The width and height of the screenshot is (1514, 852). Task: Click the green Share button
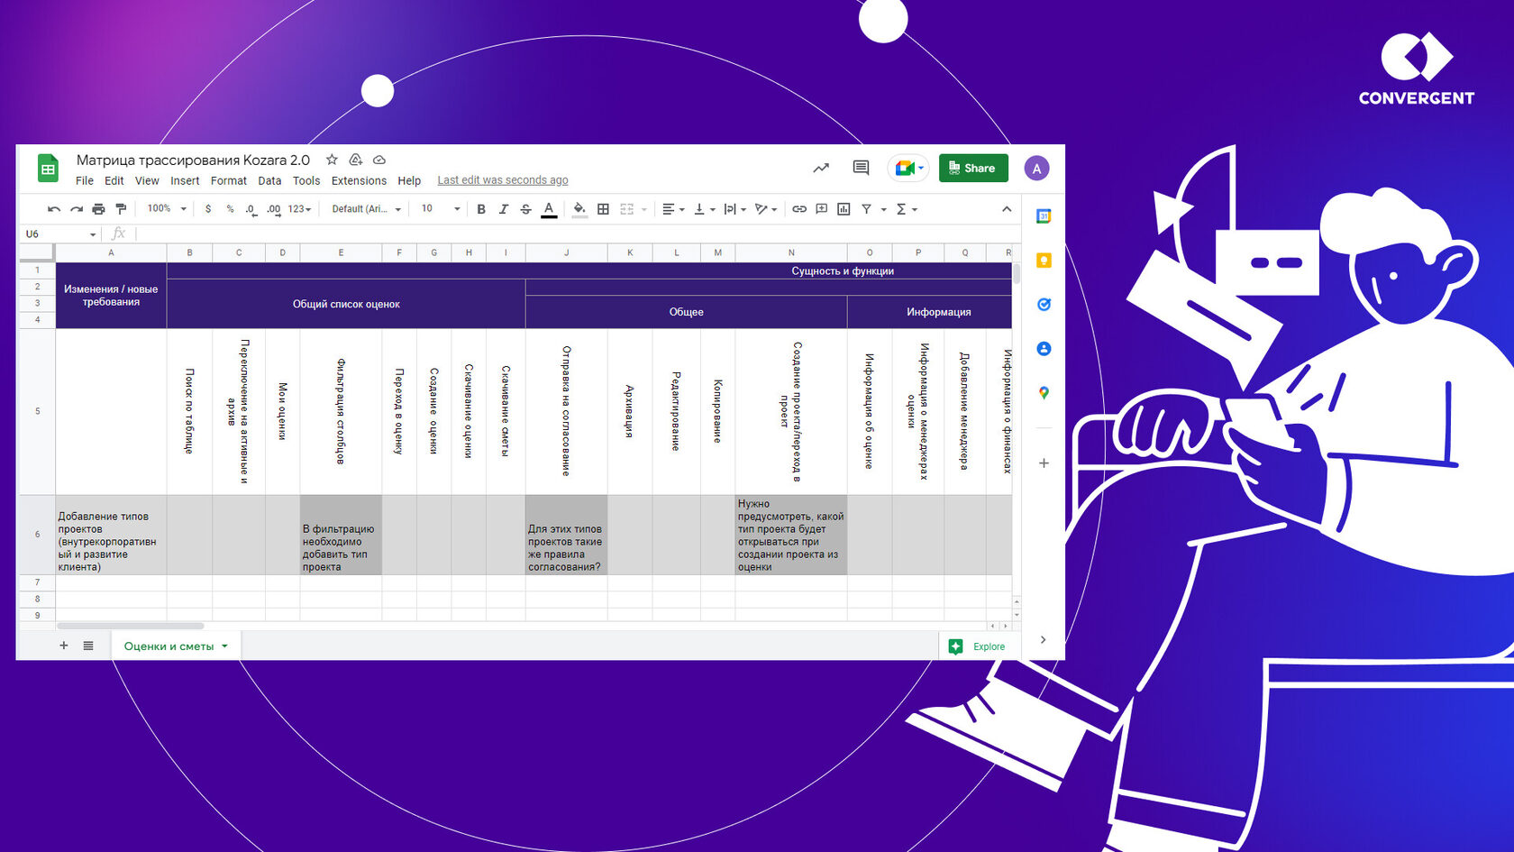973,168
